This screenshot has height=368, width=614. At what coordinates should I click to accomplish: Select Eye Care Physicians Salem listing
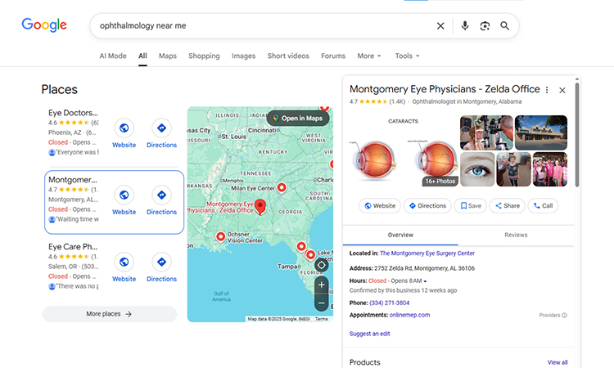(x=74, y=266)
